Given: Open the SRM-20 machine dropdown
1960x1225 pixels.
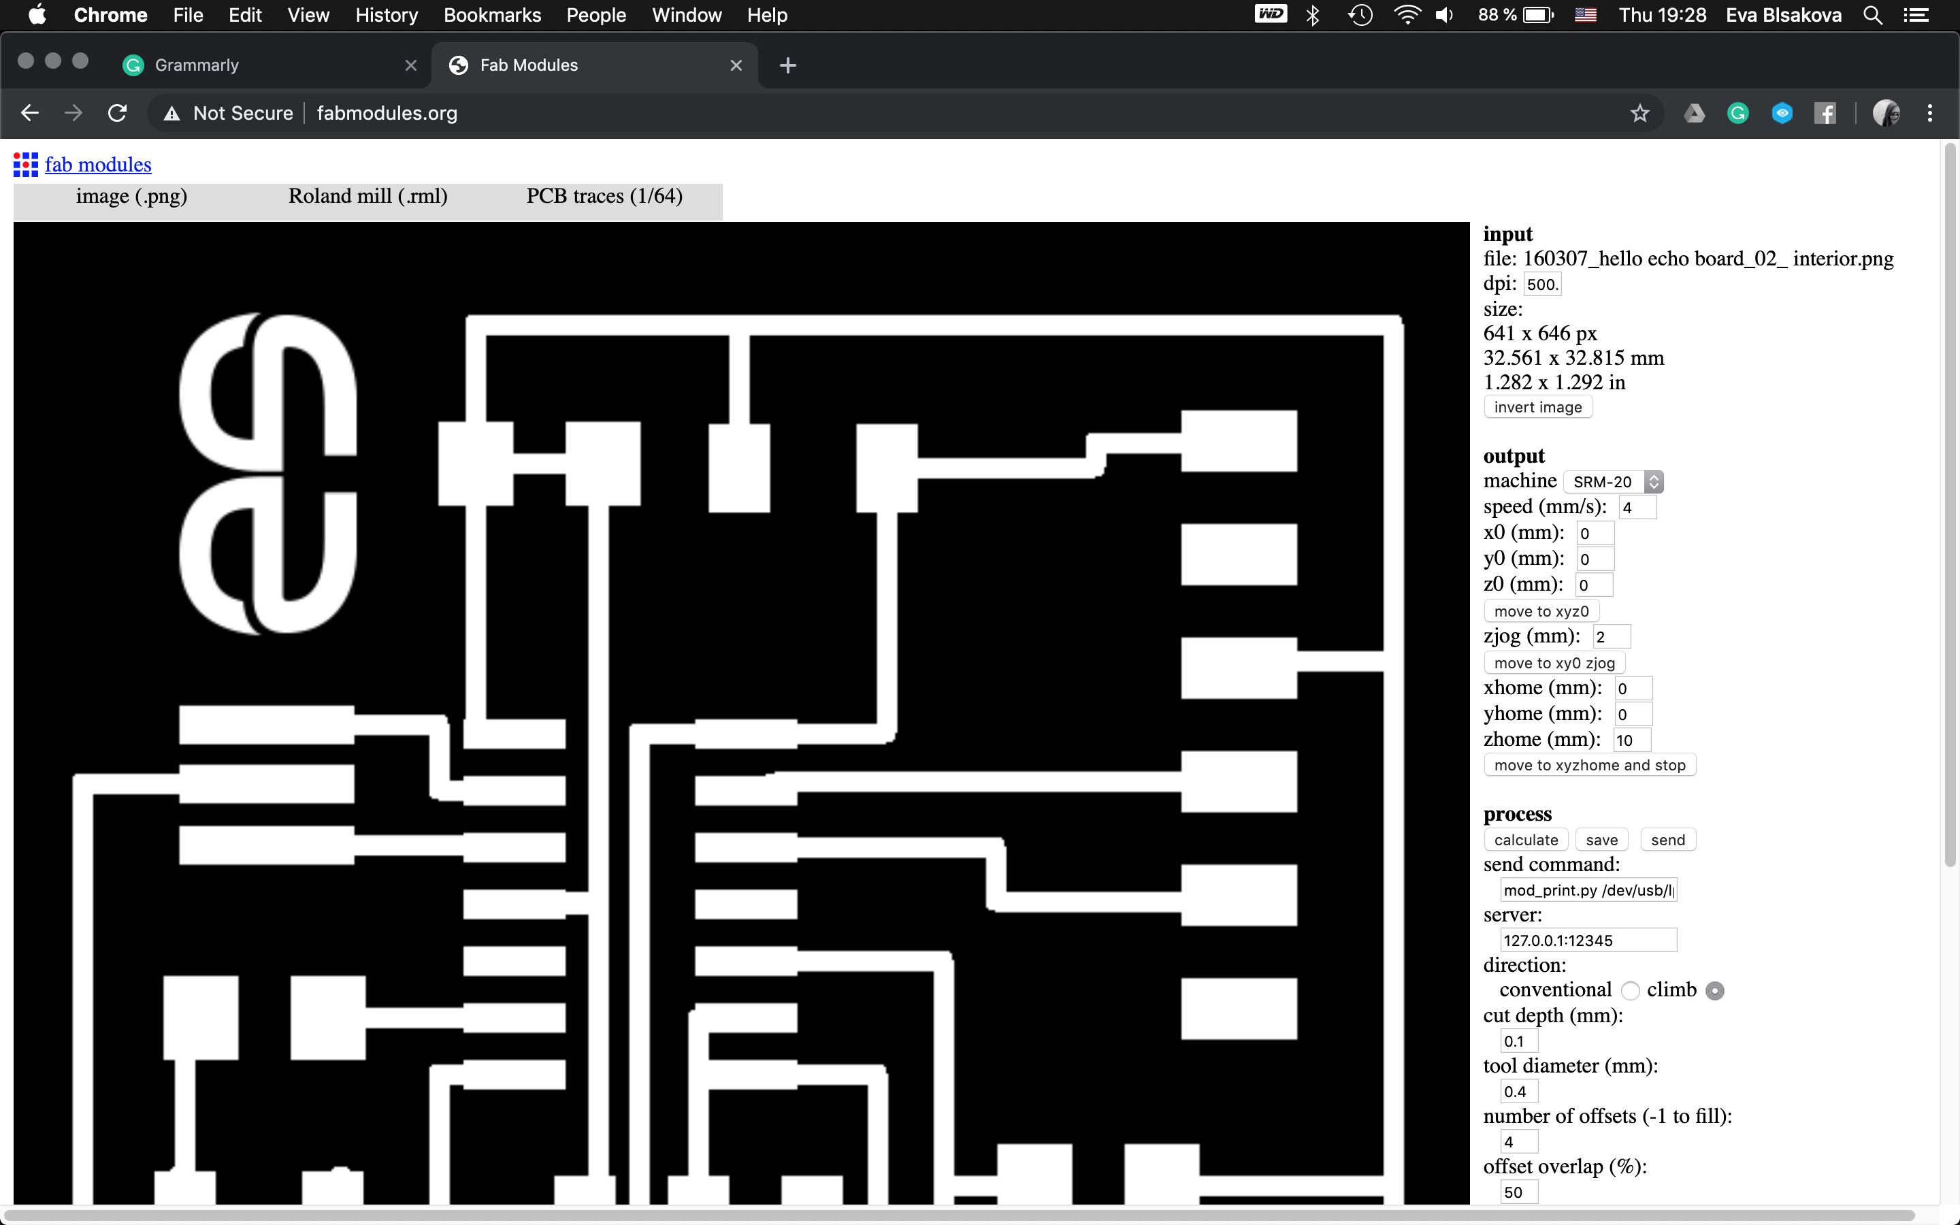Looking at the screenshot, I should 1612,482.
